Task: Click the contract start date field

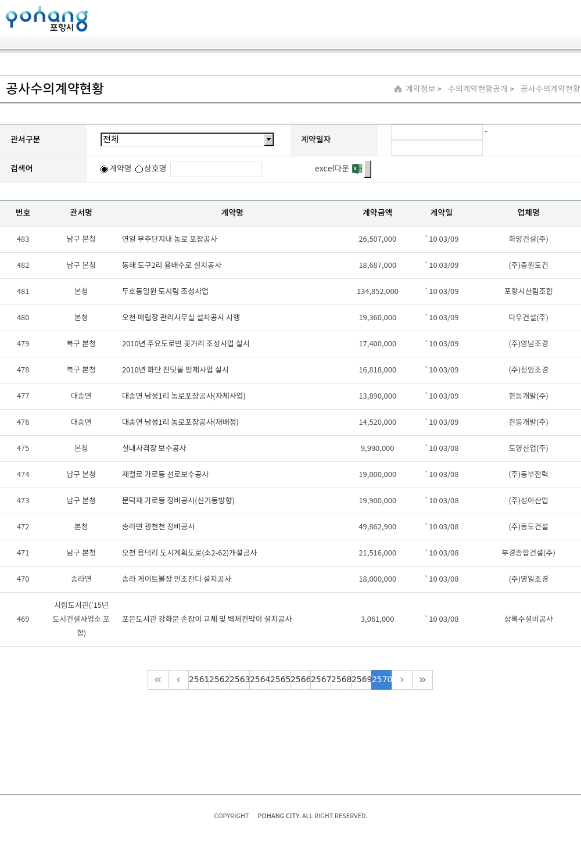Action: [437, 132]
